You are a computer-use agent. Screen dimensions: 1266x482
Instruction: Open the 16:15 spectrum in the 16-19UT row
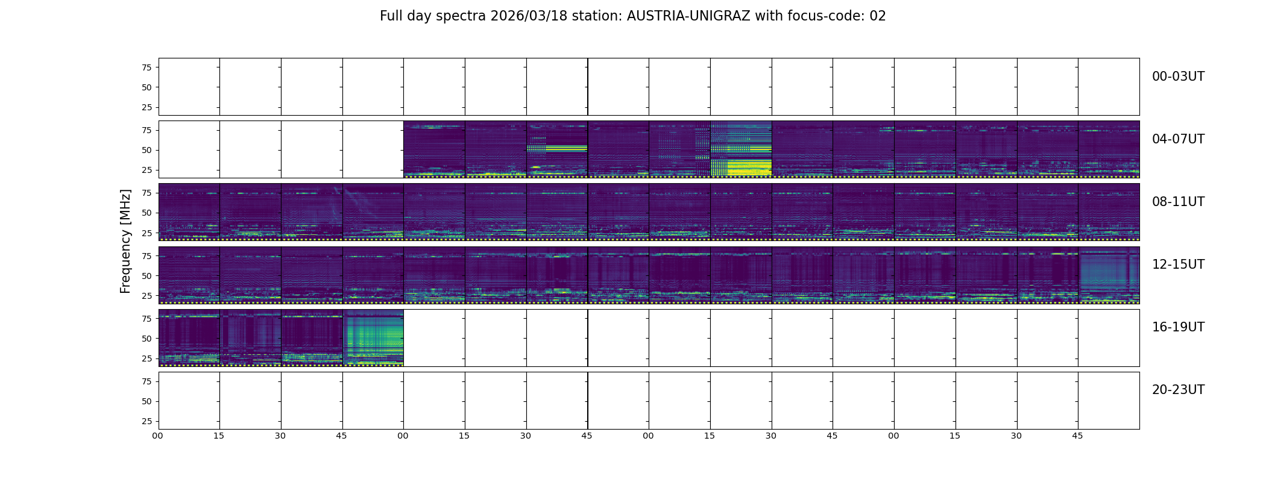(250, 337)
